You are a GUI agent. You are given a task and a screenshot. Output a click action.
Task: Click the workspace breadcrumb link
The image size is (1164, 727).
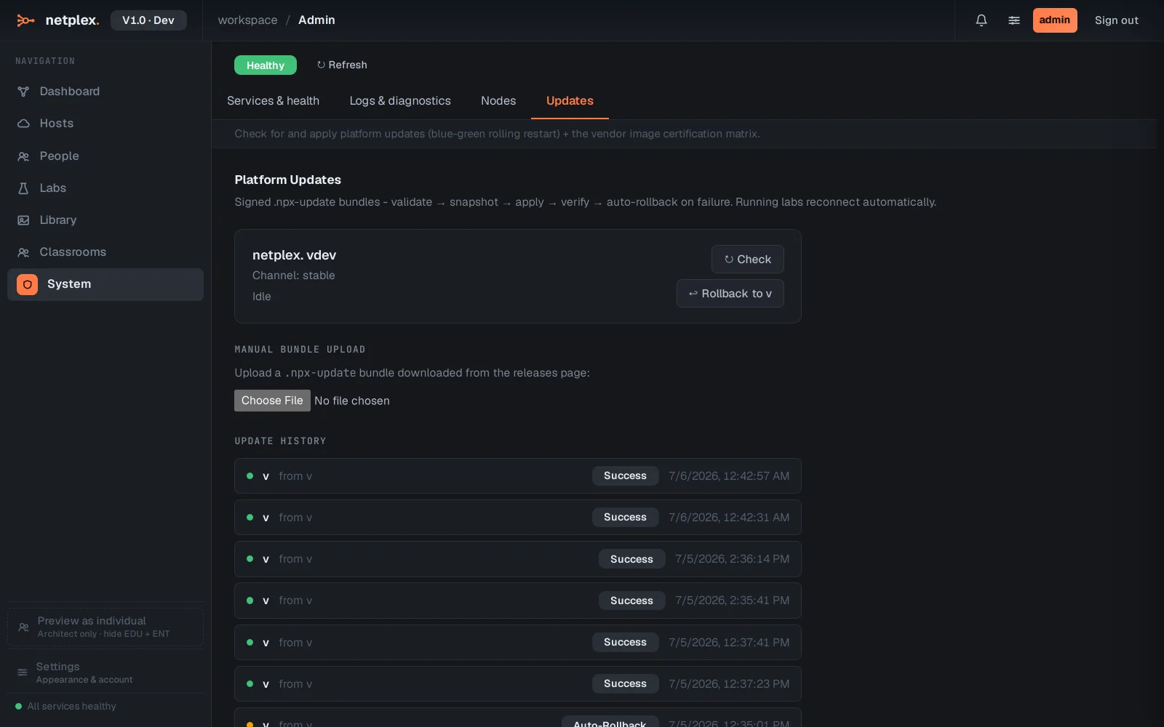(247, 20)
